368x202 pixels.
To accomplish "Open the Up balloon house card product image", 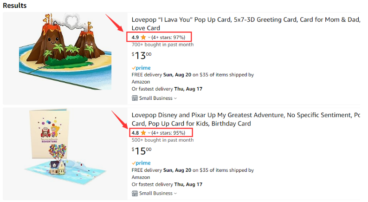I will coord(65,147).
